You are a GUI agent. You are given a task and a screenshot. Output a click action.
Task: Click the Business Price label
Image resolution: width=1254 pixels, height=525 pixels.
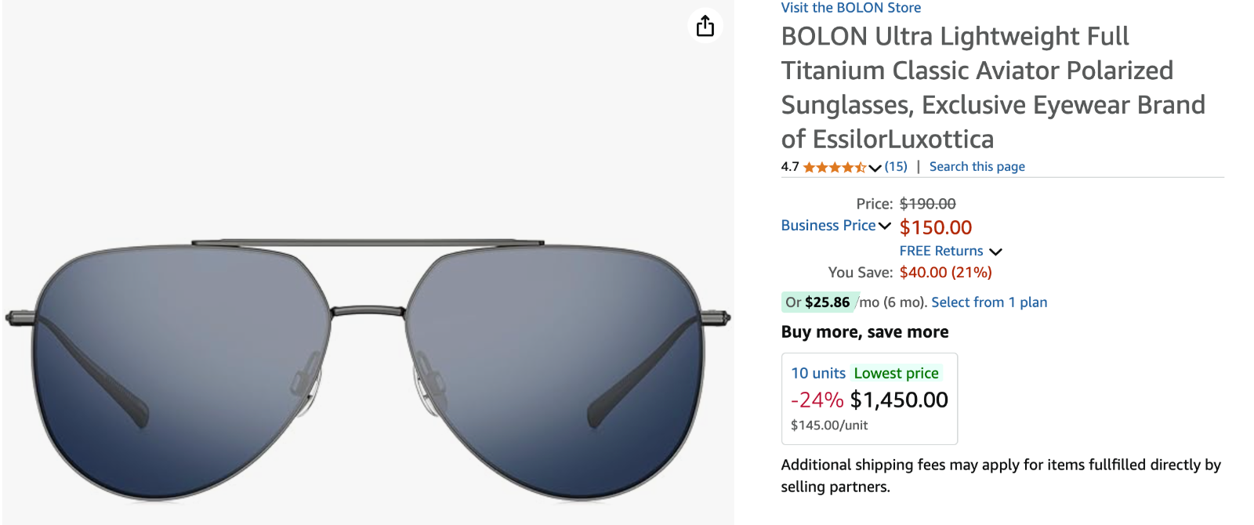pyautogui.click(x=828, y=226)
